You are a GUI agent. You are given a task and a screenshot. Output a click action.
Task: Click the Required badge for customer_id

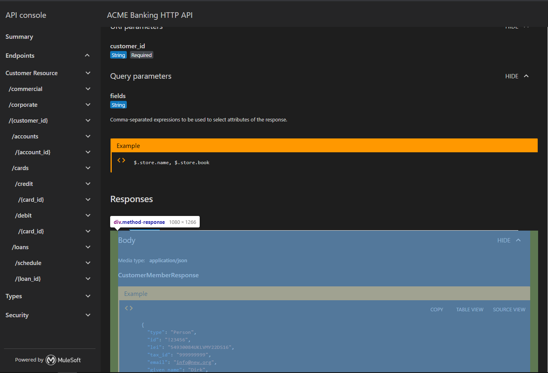click(x=141, y=55)
